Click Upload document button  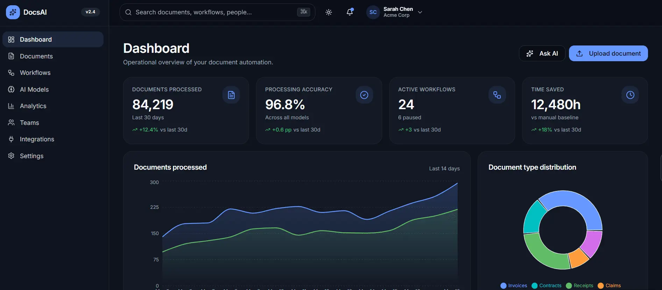(608, 54)
